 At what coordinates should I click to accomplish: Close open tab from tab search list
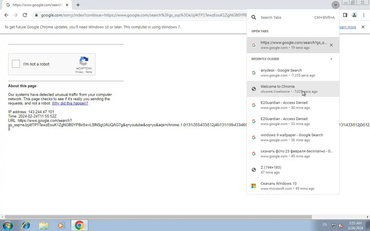pyautogui.click(x=331, y=45)
